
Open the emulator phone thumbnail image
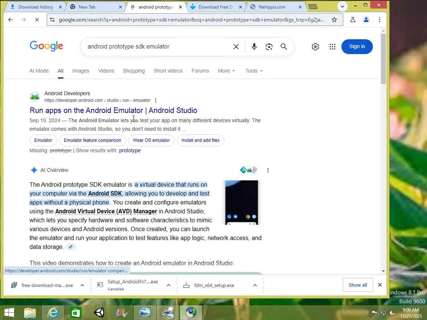point(242,203)
